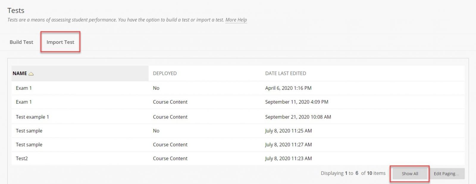Image resolution: width=476 pixels, height=184 pixels.
Task: Open the Test2 entry
Action: pyautogui.click(x=22, y=159)
